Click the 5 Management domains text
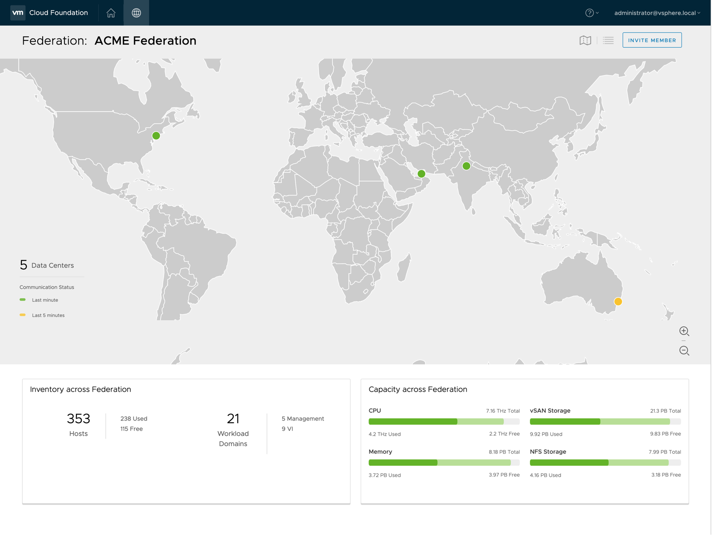714x543 pixels. (x=303, y=419)
